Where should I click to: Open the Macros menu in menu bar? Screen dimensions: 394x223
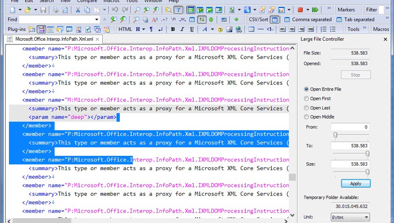pos(111,1)
